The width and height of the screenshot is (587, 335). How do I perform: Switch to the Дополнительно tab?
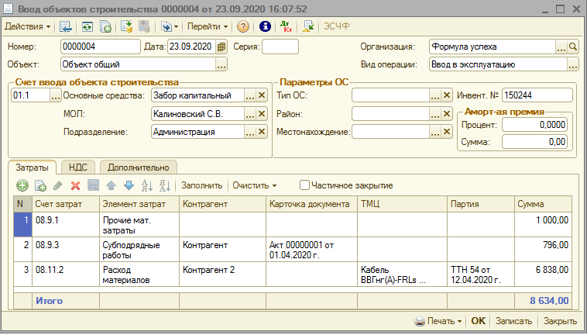[138, 167]
